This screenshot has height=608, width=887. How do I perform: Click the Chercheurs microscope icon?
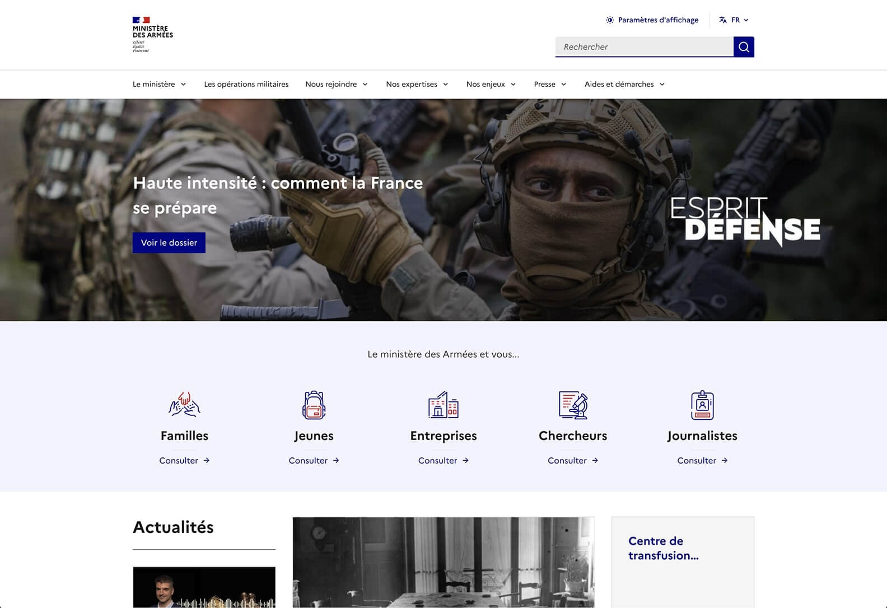pos(573,405)
